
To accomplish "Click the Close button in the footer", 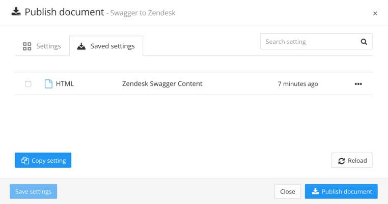I will coord(287,191).
